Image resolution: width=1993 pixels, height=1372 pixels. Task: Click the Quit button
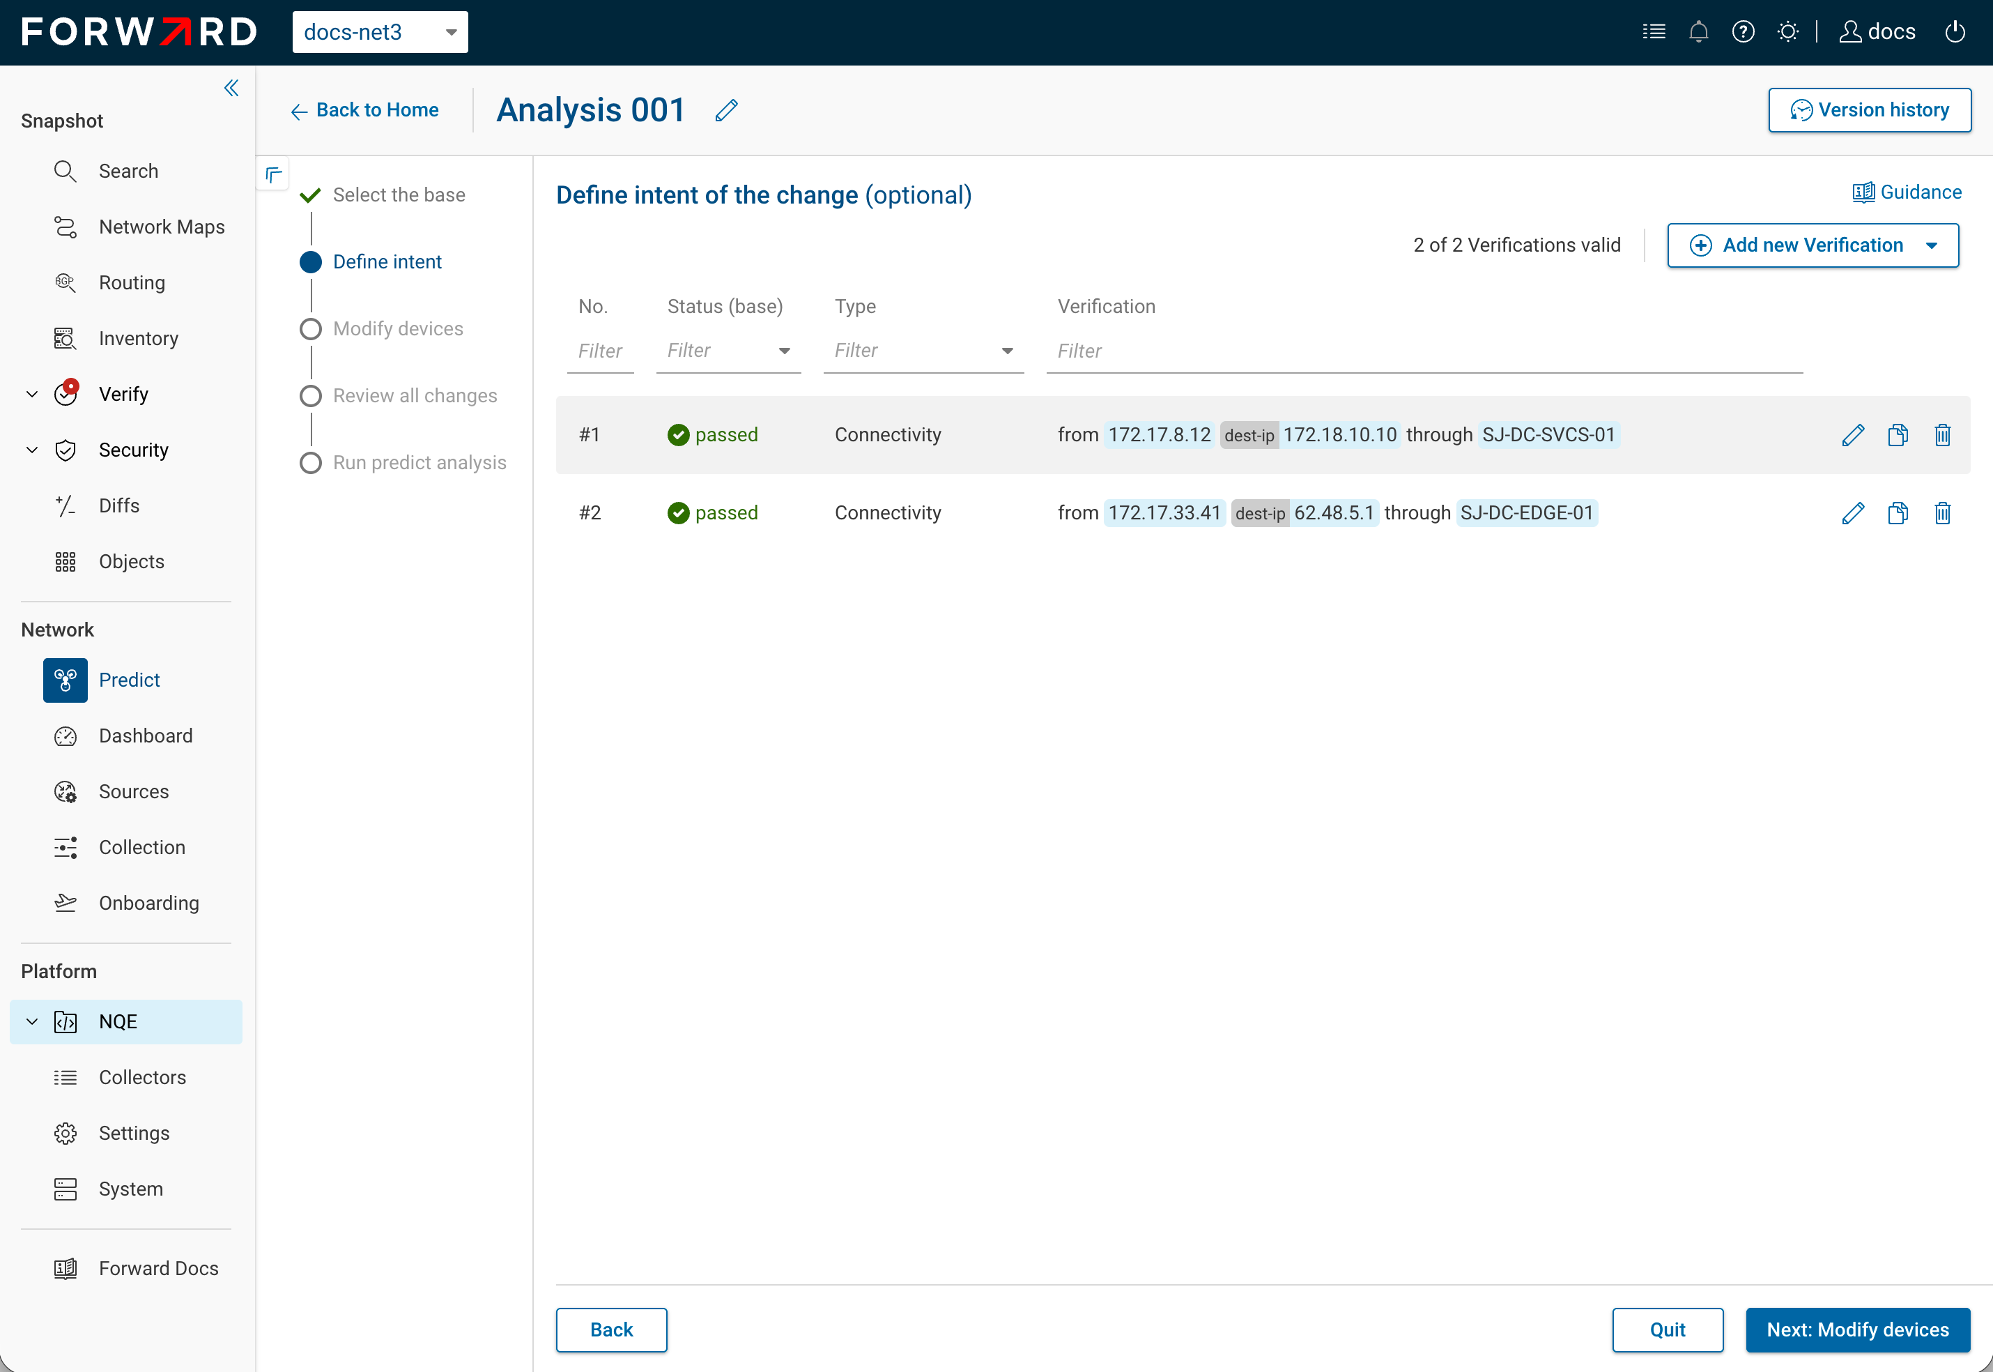click(x=1668, y=1330)
